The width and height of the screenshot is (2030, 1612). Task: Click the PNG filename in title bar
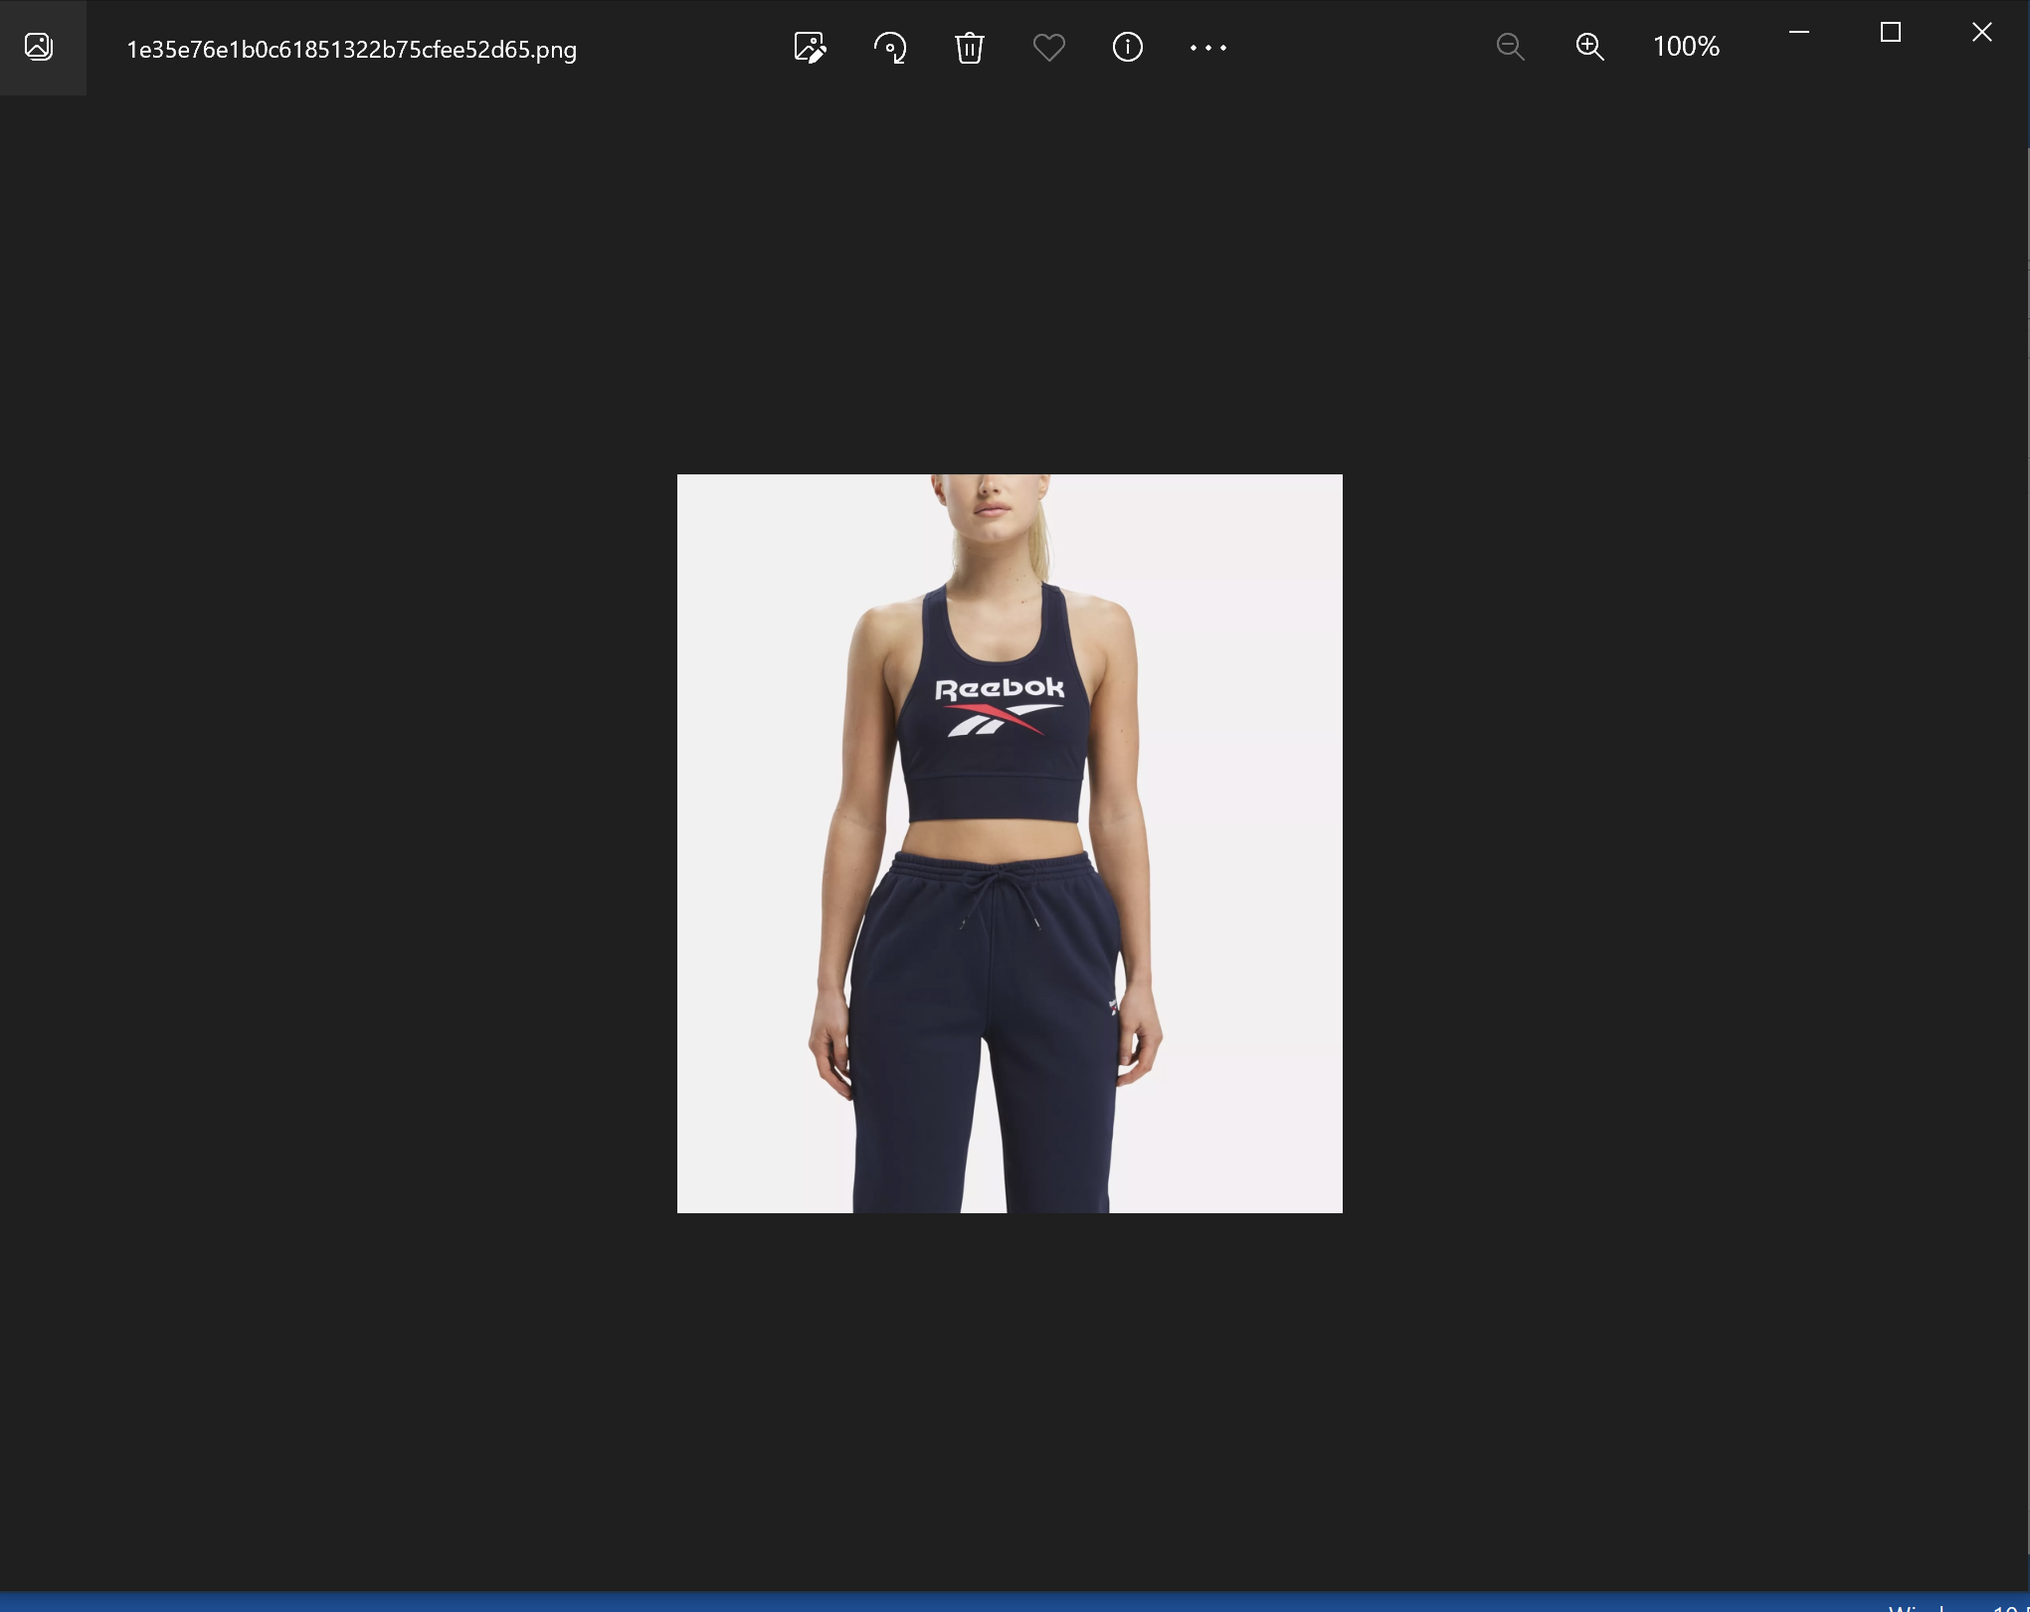(x=351, y=50)
